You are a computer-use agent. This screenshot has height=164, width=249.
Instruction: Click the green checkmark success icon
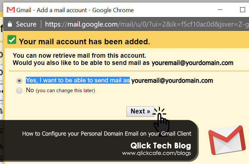tap(12, 40)
